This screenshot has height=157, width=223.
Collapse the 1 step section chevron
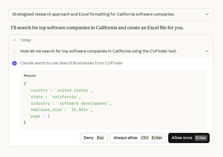click(x=14, y=40)
